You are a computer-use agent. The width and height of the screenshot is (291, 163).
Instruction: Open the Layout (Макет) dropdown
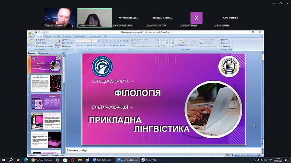pyautogui.click(x=67, y=39)
